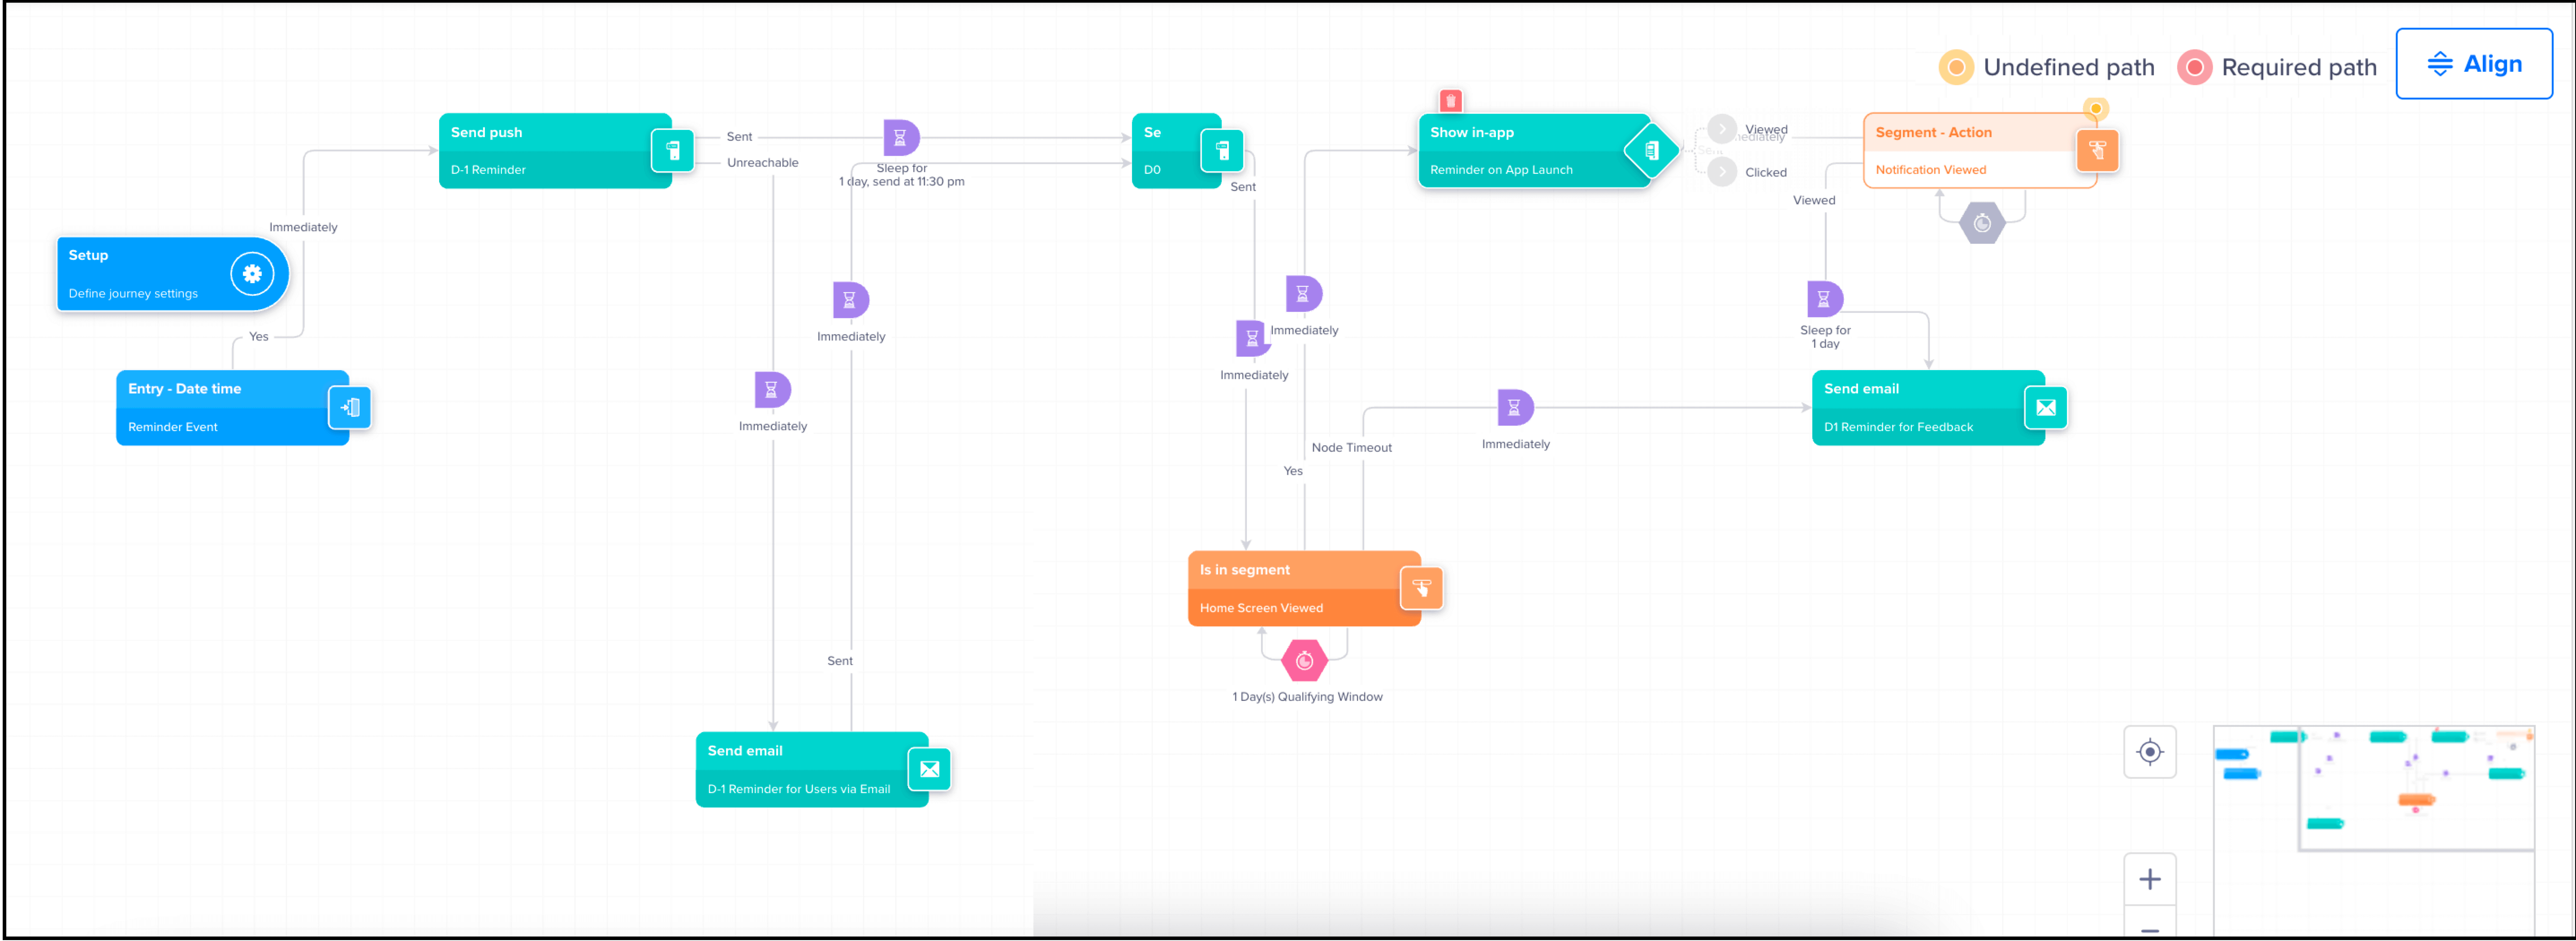This screenshot has height=941, width=2576.
Task: Select the Send email D-1 Reminder for Users node
Action: tap(800, 769)
